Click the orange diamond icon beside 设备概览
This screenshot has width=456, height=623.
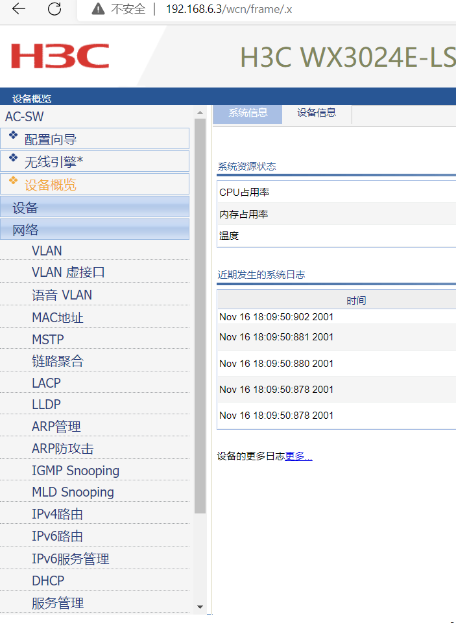click(x=14, y=180)
